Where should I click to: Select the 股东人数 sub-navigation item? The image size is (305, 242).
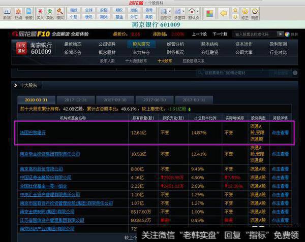click(107, 61)
